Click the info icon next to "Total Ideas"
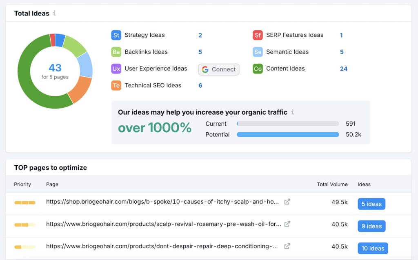 coord(53,13)
